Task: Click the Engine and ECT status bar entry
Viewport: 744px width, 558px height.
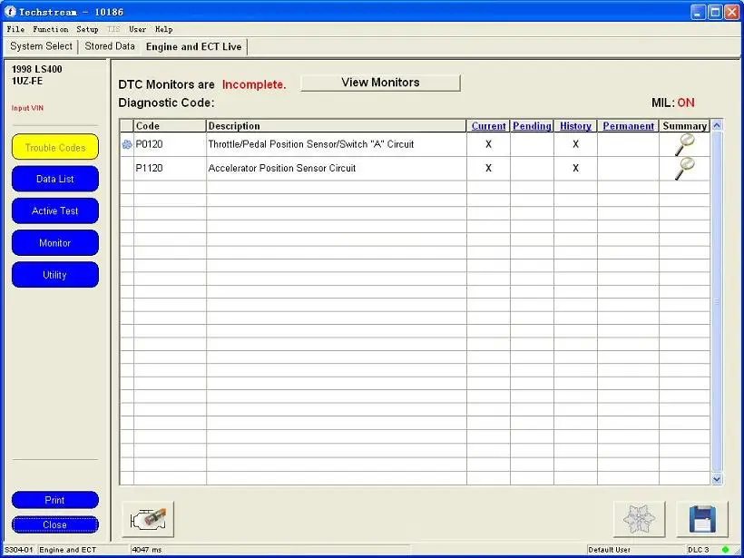Action: [x=68, y=550]
